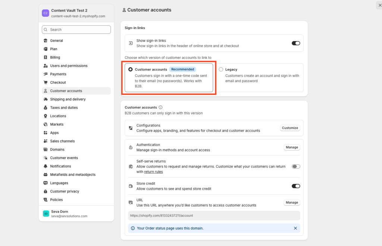Click the Checkout cart icon

pyautogui.click(x=46, y=82)
